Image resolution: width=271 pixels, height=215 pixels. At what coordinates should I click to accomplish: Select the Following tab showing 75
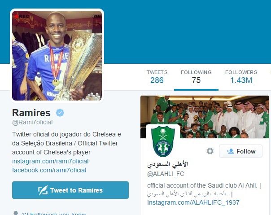pos(196,77)
